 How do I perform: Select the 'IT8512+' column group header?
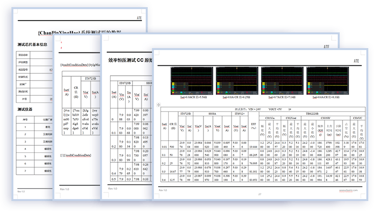coord(240,114)
